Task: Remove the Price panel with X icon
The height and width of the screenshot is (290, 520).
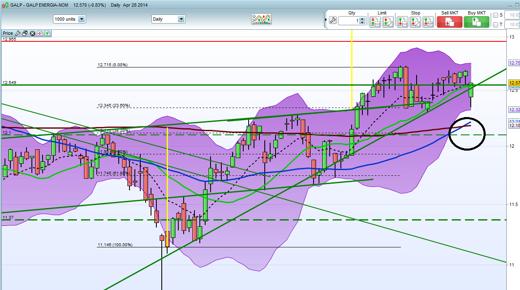Action: coord(32,33)
